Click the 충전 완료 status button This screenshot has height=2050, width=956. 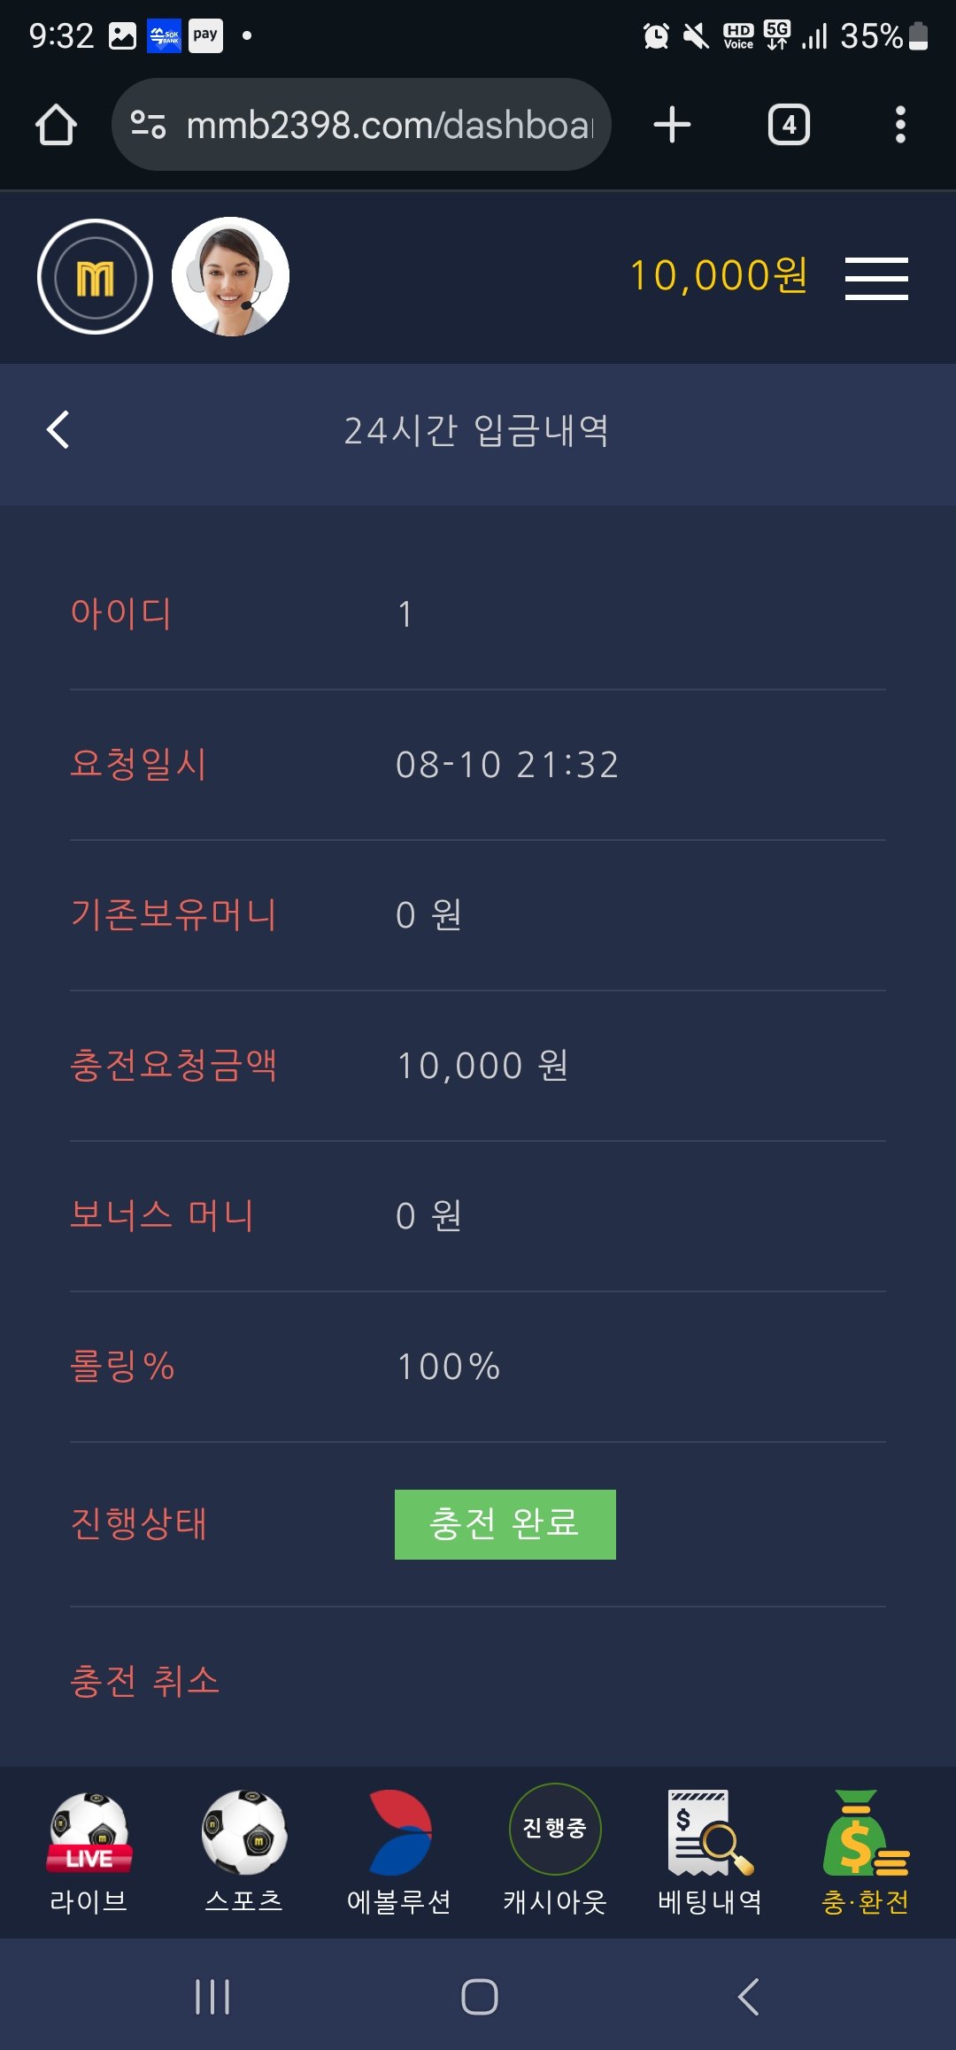pyautogui.click(x=505, y=1524)
